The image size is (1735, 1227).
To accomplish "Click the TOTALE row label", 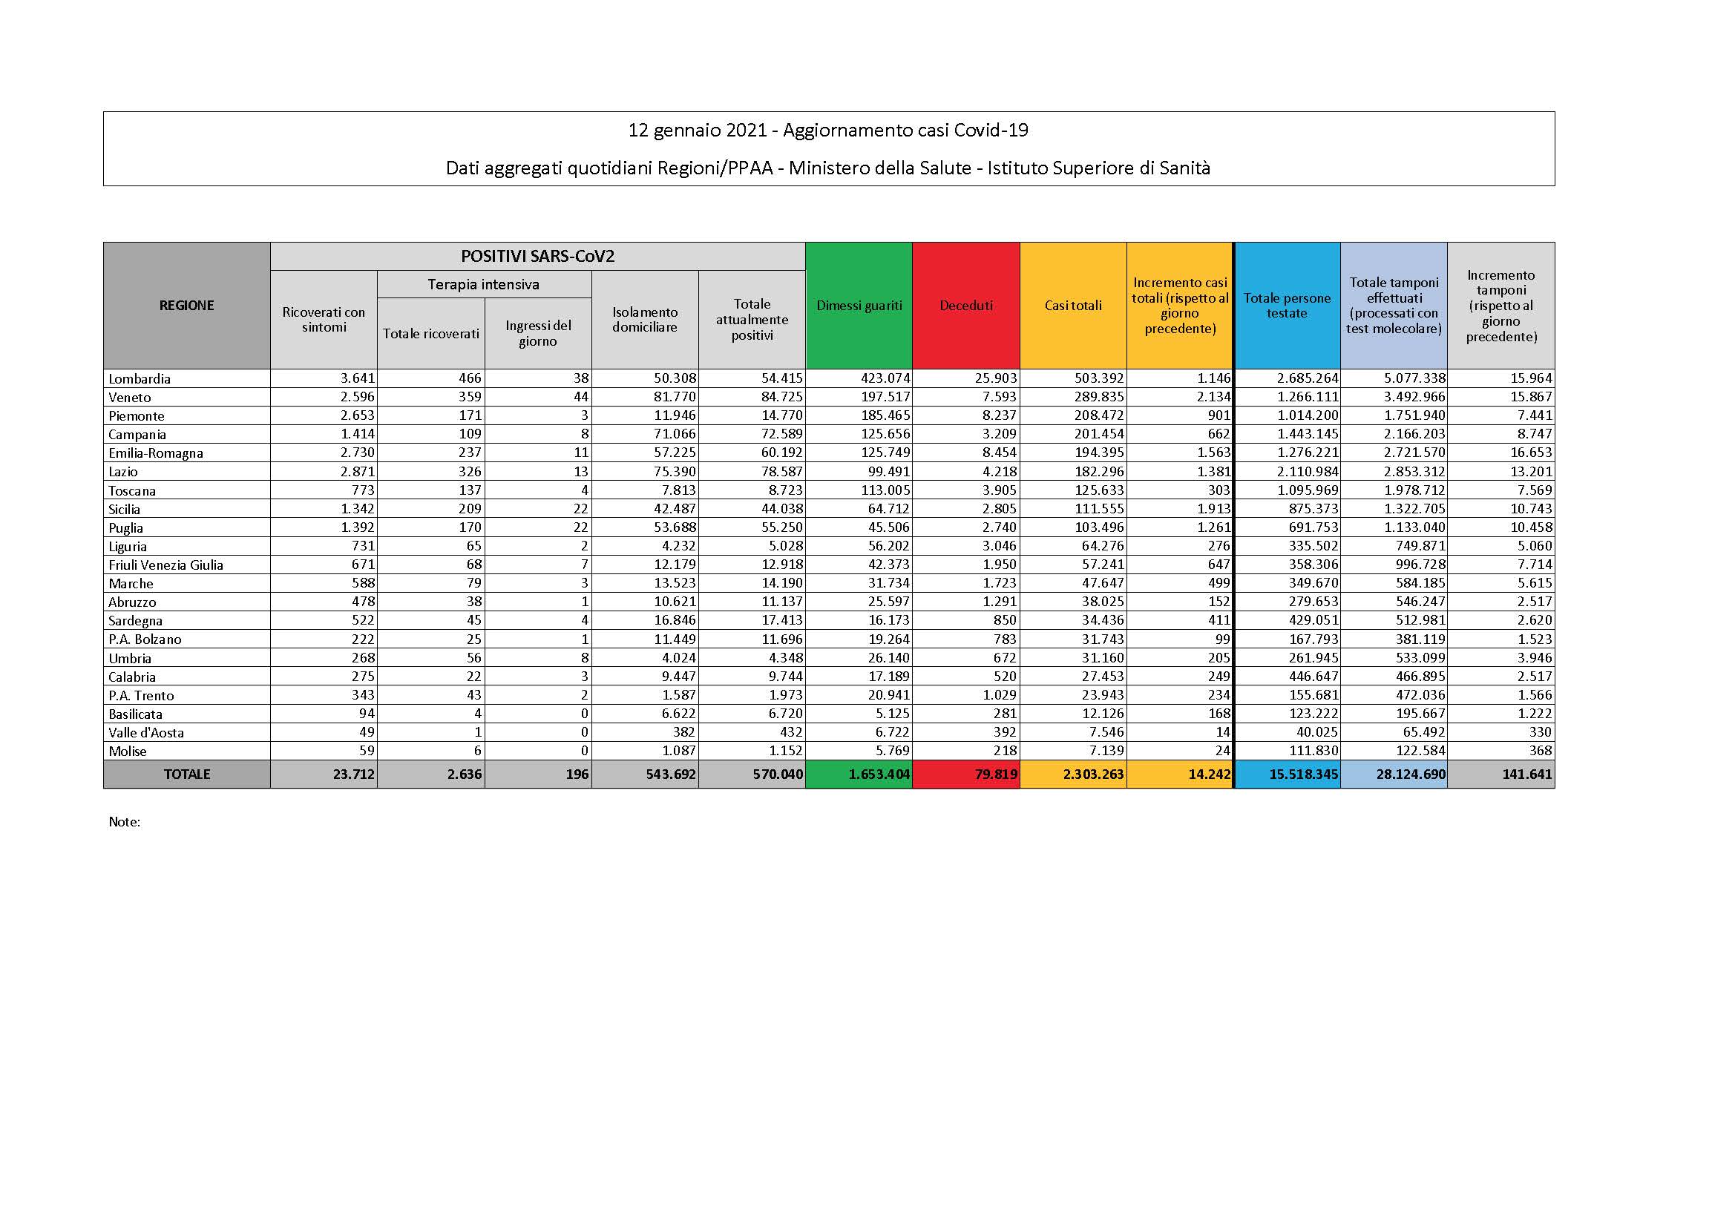I will (x=187, y=774).
